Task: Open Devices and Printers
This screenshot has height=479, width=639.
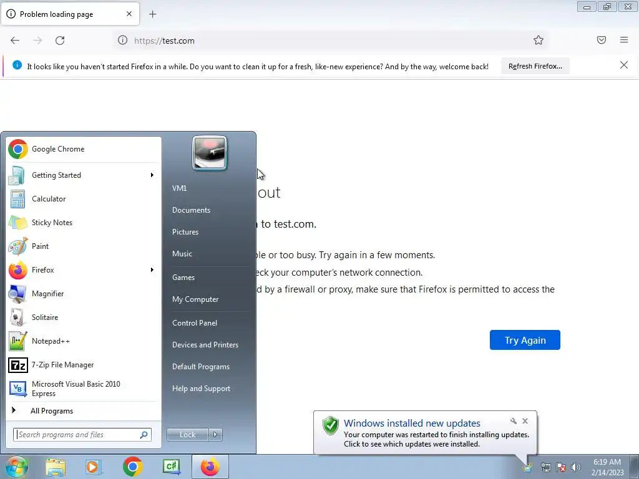Action: pos(205,345)
